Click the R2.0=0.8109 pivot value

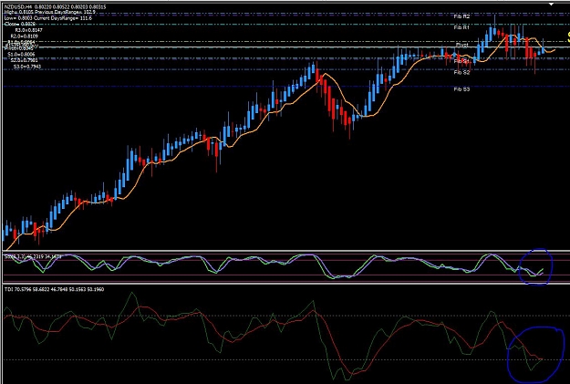[25, 36]
